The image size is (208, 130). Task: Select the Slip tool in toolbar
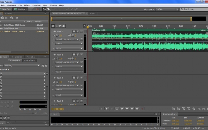pyautogui.click(x=53, y=9)
